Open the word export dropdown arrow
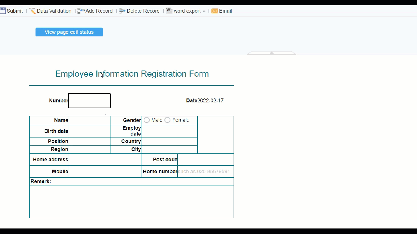The width and height of the screenshot is (417, 234). click(204, 11)
